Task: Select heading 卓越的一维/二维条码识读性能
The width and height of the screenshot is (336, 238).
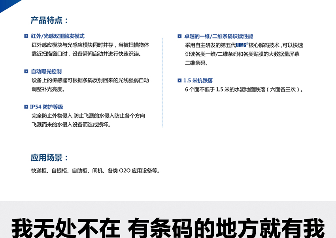Action: pyautogui.click(x=219, y=36)
